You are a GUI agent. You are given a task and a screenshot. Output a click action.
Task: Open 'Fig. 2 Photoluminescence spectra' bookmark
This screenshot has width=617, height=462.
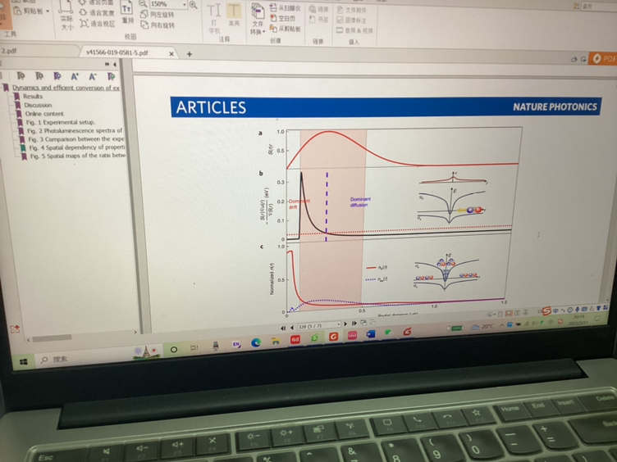click(75, 130)
